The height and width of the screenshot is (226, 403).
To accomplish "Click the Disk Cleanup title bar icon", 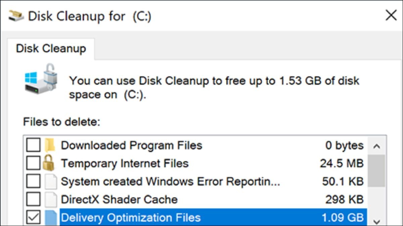I will pos(16,15).
